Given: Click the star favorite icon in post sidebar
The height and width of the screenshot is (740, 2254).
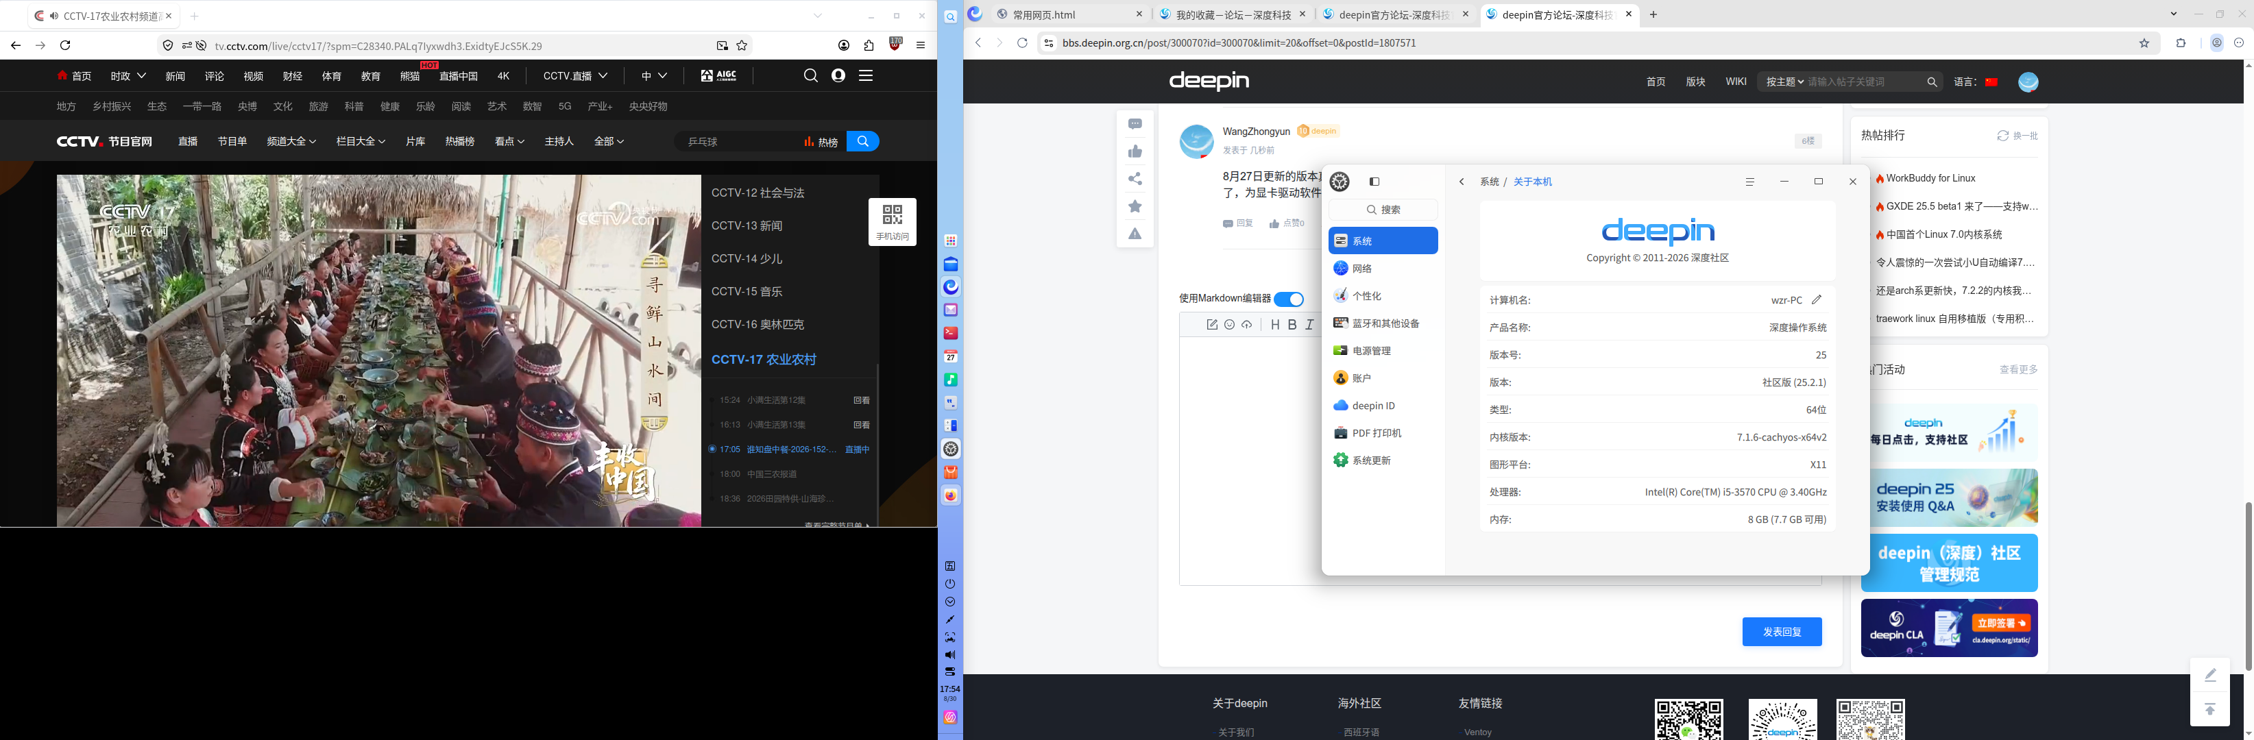Looking at the screenshot, I should click(1135, 206).
